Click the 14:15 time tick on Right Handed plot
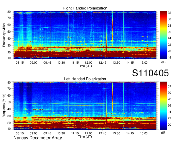 130,63
